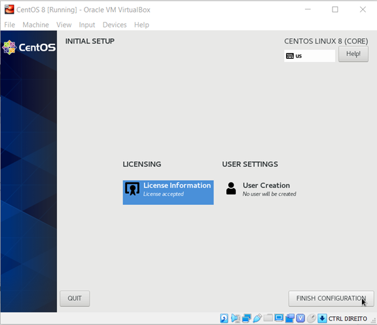Open the Machine menu
Image resolution: width=377 pixels, height=325 pixels.
pyautogui.click(x=36, y=25)
